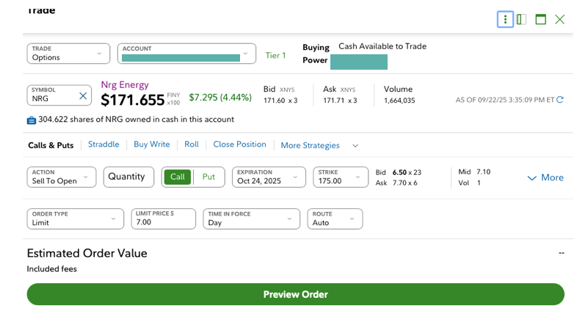Switch to the Straddle strategy tab
The image size is (588, 314).
point(104,145)
